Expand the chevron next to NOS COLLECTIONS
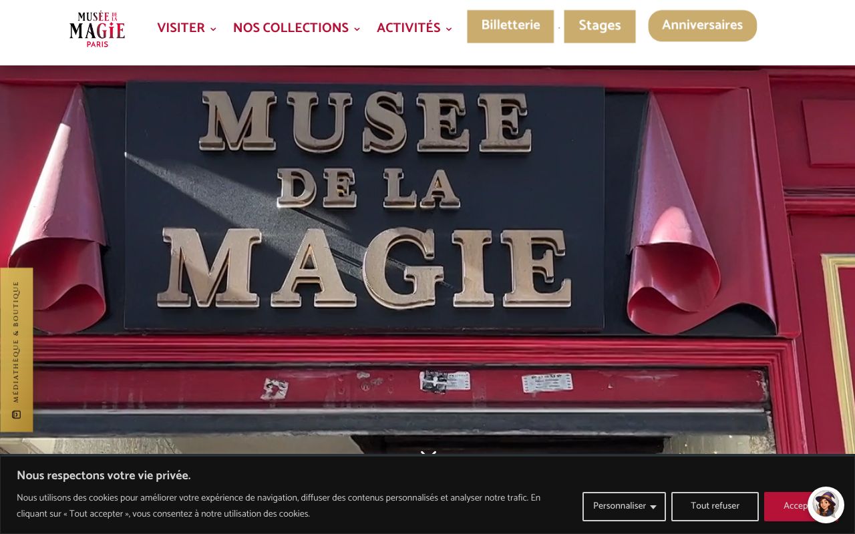Screen dimensions: 855x534 click(x=357, y=29)
